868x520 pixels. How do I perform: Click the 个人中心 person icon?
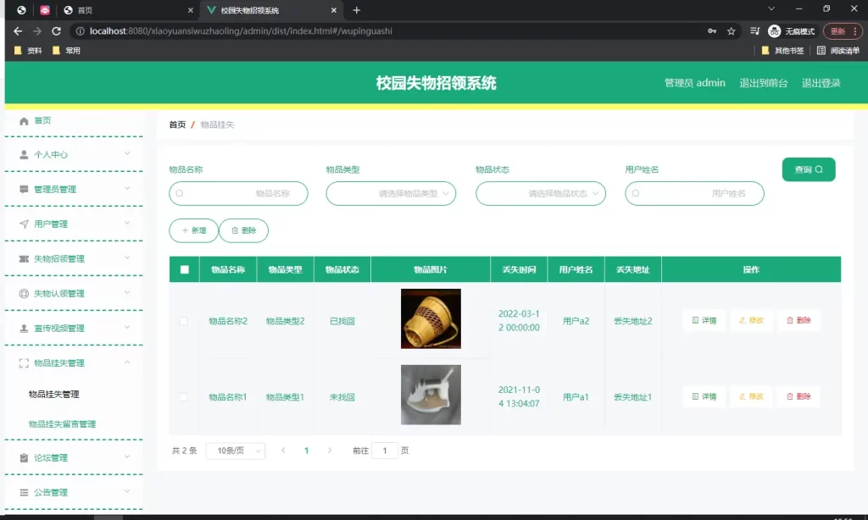tap(24, 154)
